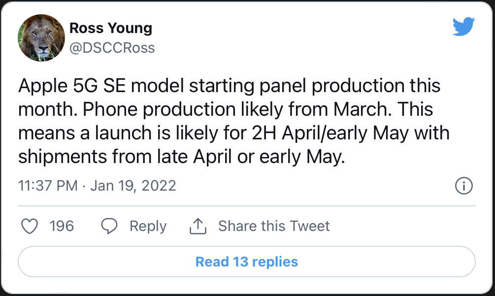
Task: Open the tweet info circle icon
Action: [464, 186]
